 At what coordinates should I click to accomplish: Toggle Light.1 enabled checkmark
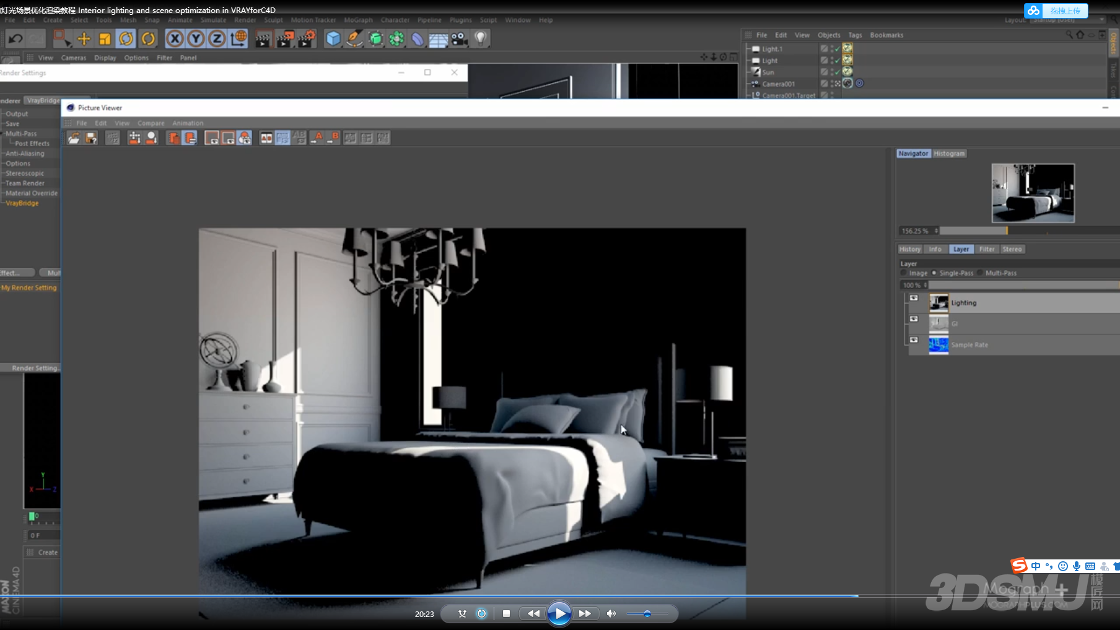click(x=836, y=49)
